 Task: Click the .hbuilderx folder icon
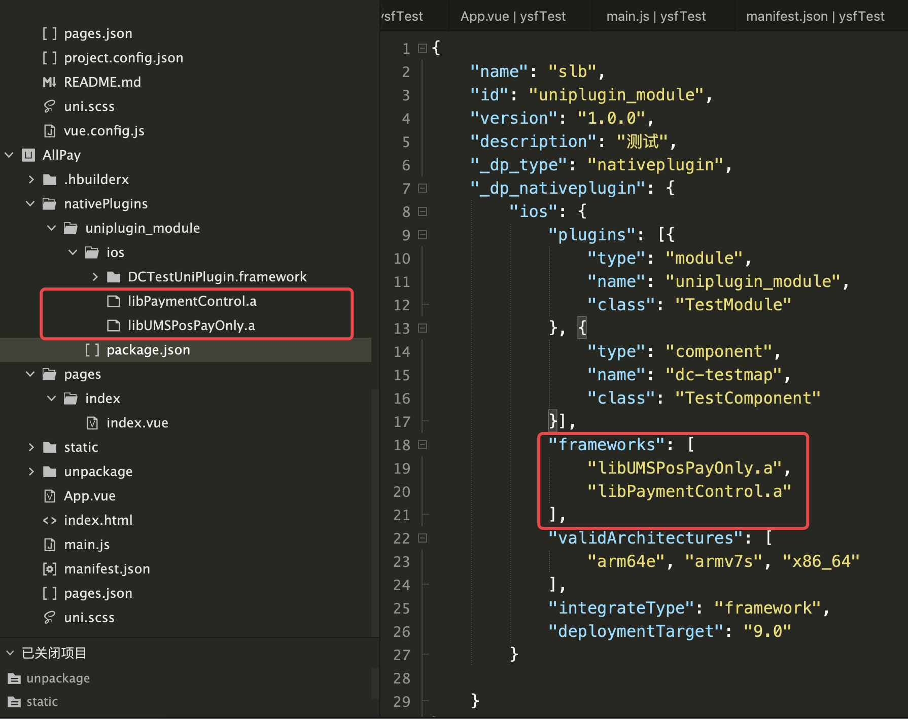coord(50,179)
